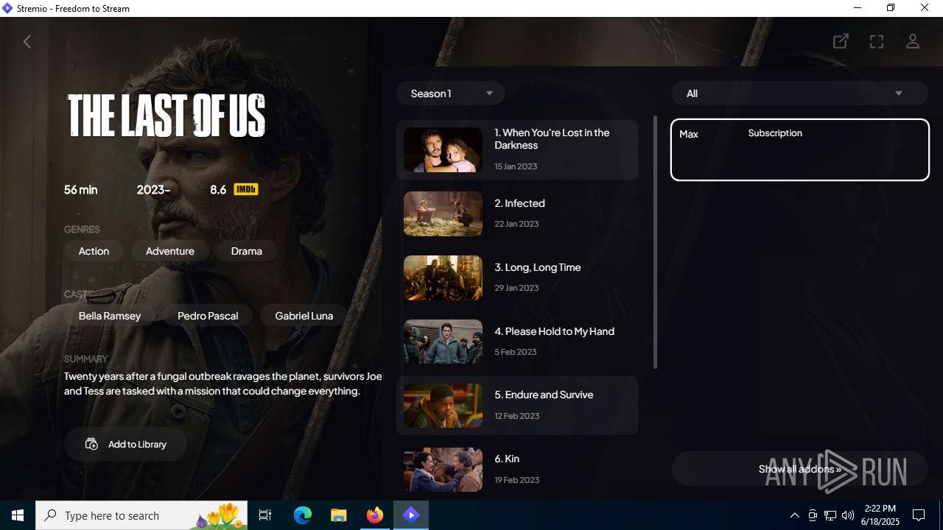
Task: Click the Long, Long Time thumbnail
Action: (443, 278)
